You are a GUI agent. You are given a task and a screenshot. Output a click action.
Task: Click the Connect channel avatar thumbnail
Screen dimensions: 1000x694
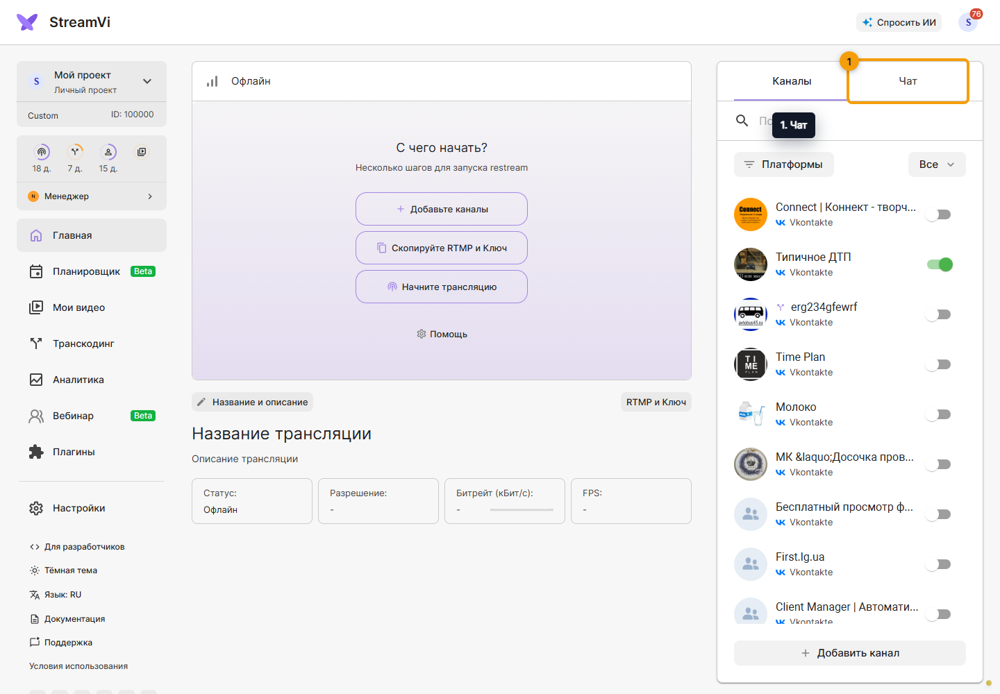[x=751, y=214]
